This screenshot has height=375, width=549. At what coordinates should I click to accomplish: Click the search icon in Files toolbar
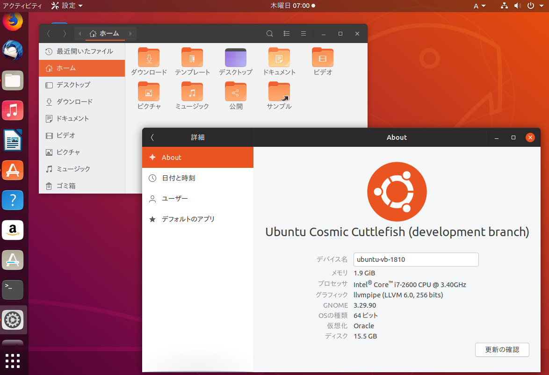coord(270,34)
